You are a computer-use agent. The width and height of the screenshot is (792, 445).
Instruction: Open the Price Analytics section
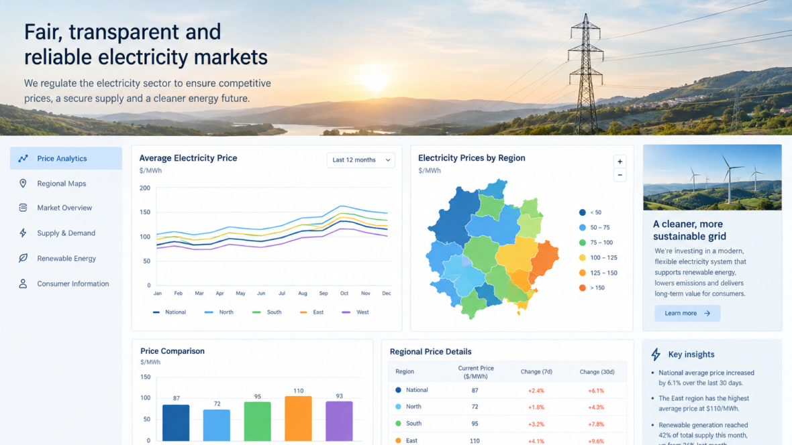66,158
